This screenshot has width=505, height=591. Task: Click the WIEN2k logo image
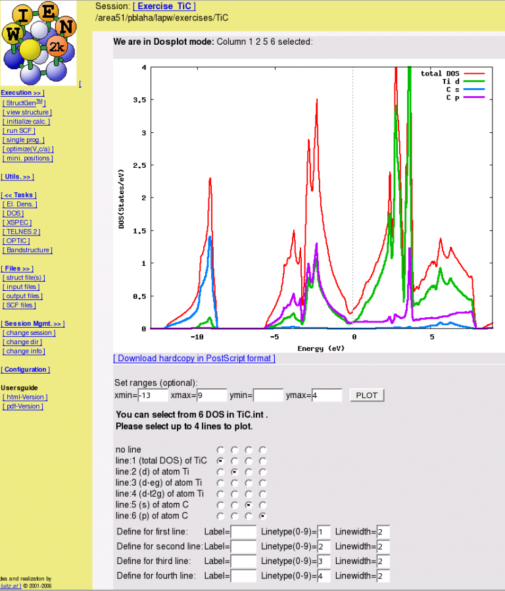(x=39, y=43)
